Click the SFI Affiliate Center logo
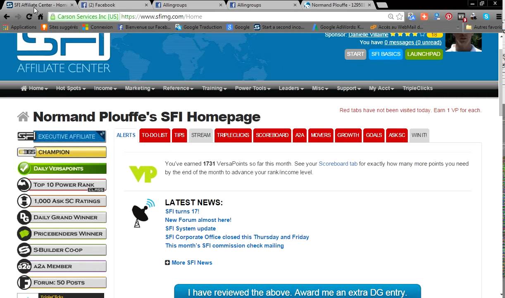Screen dimensions: 505x298 (x=64, y=53)
